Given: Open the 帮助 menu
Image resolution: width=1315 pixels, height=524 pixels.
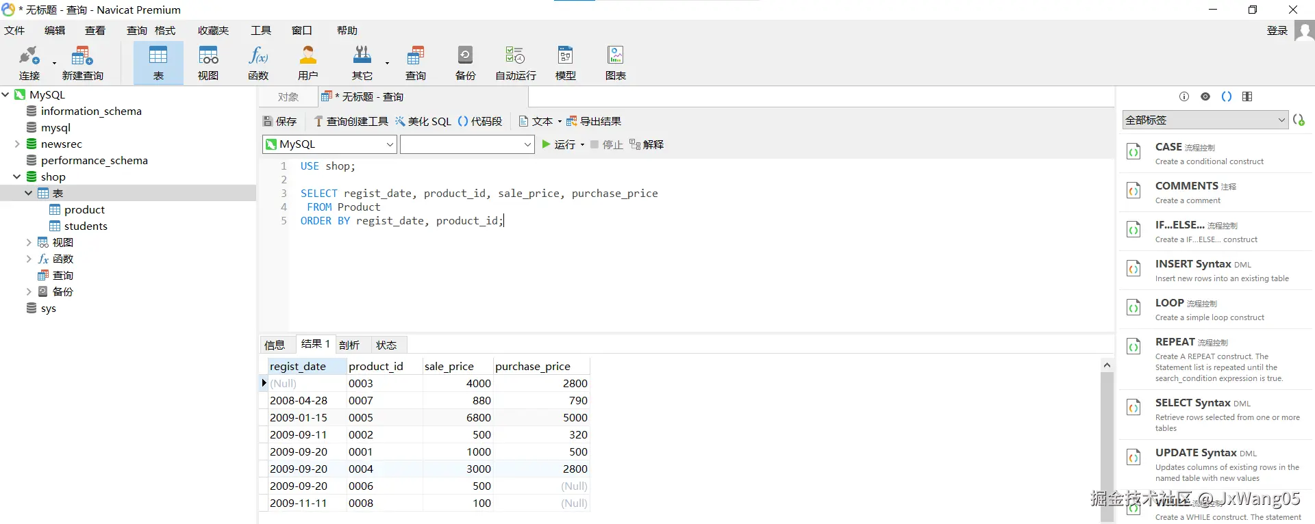Looking at the screenshot, I should [347, 31].
